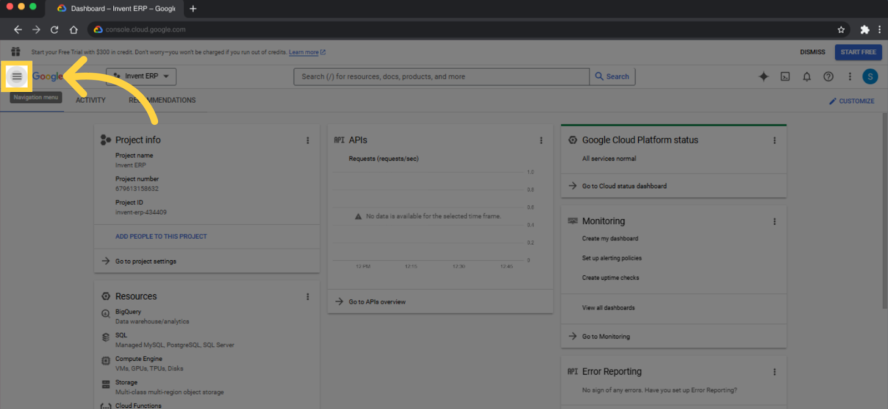
Task: Open a new browser tab
Action: point(193,8)
